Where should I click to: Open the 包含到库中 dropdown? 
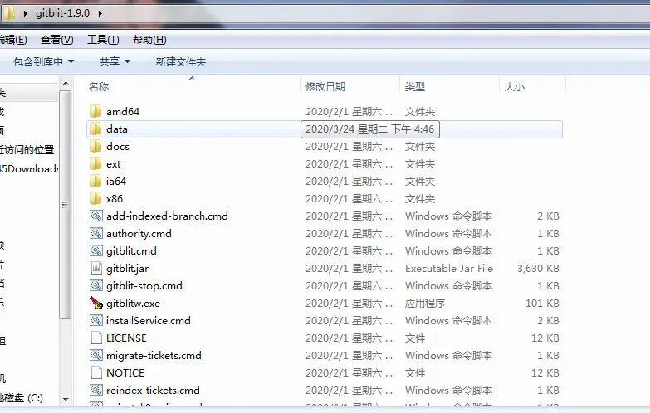click(43, 61)
